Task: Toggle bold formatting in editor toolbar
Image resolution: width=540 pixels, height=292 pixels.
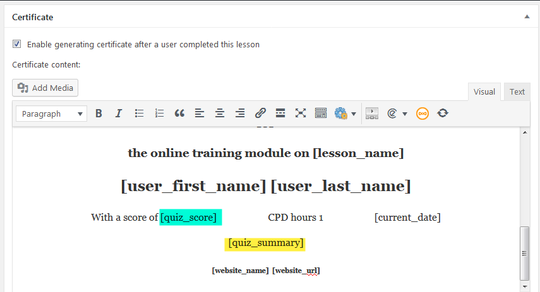Action: point(99,113)
